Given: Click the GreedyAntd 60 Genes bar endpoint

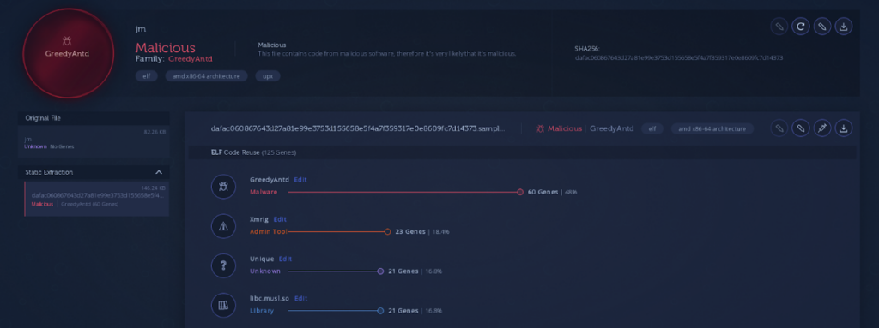Looking at the screenshot, I should pyautogui.click(x=520, y=192).
